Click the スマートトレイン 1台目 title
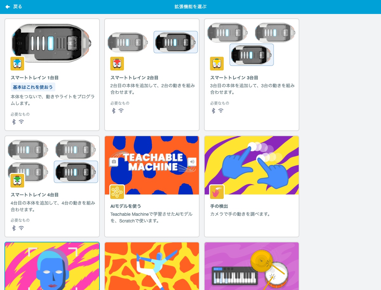381x290 pixels. 35,78
